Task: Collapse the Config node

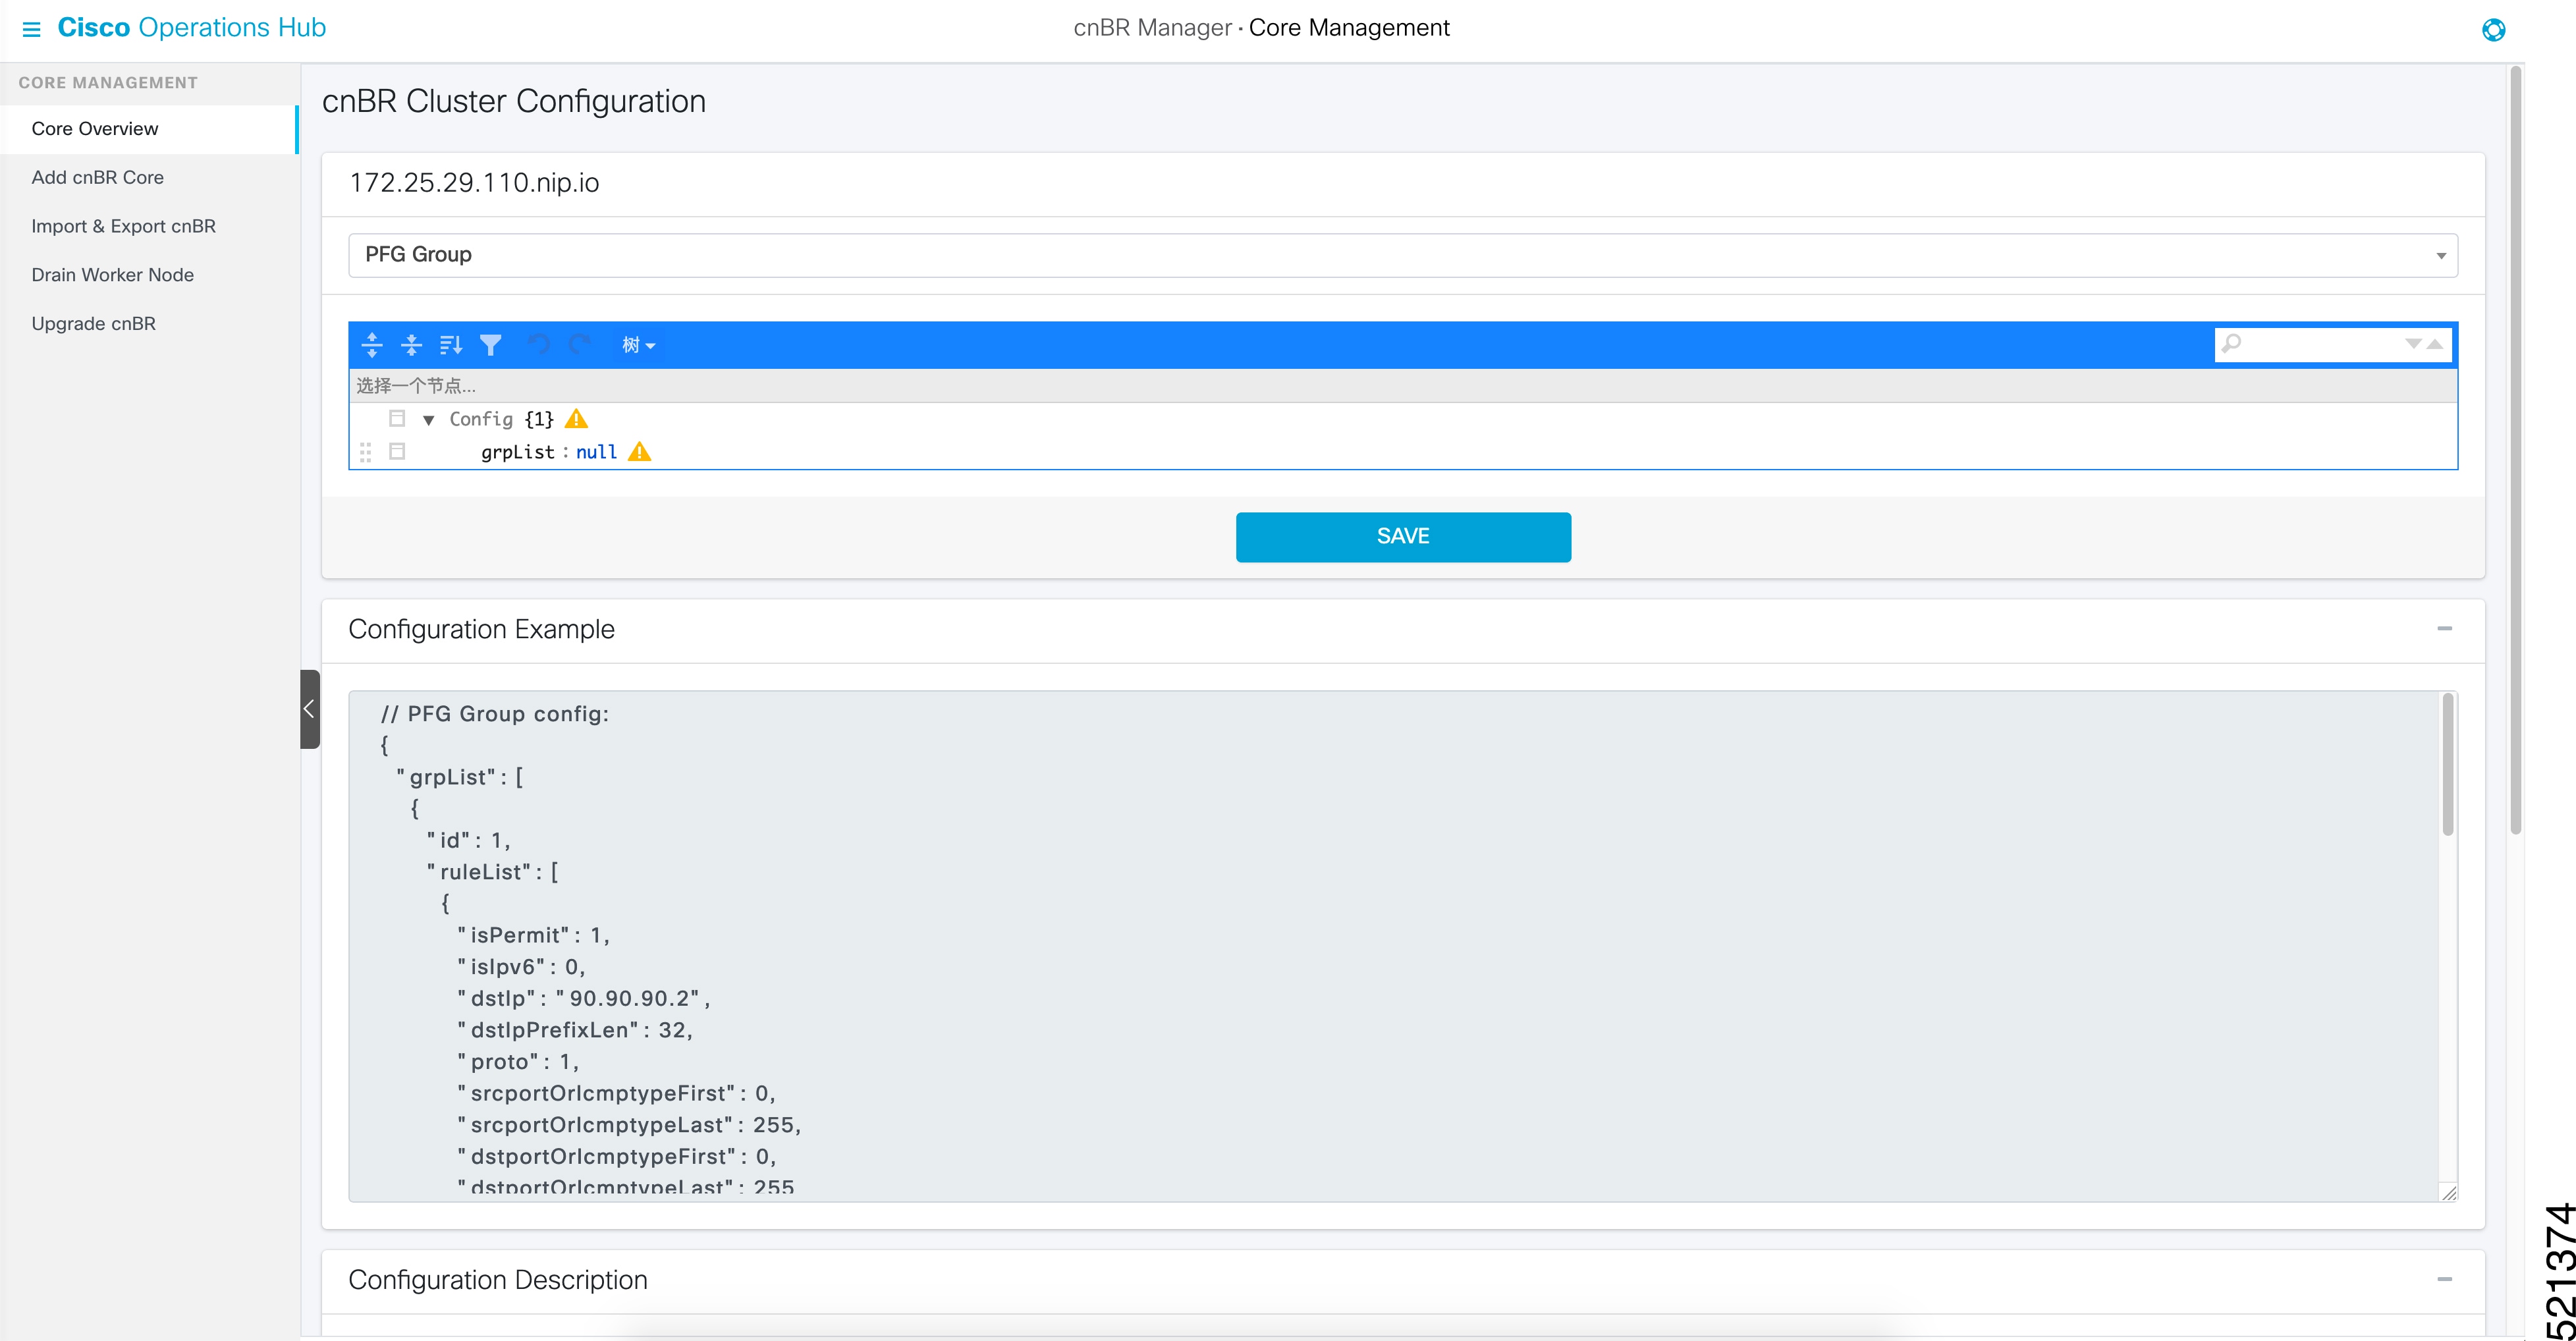Action: coord(428,420)
